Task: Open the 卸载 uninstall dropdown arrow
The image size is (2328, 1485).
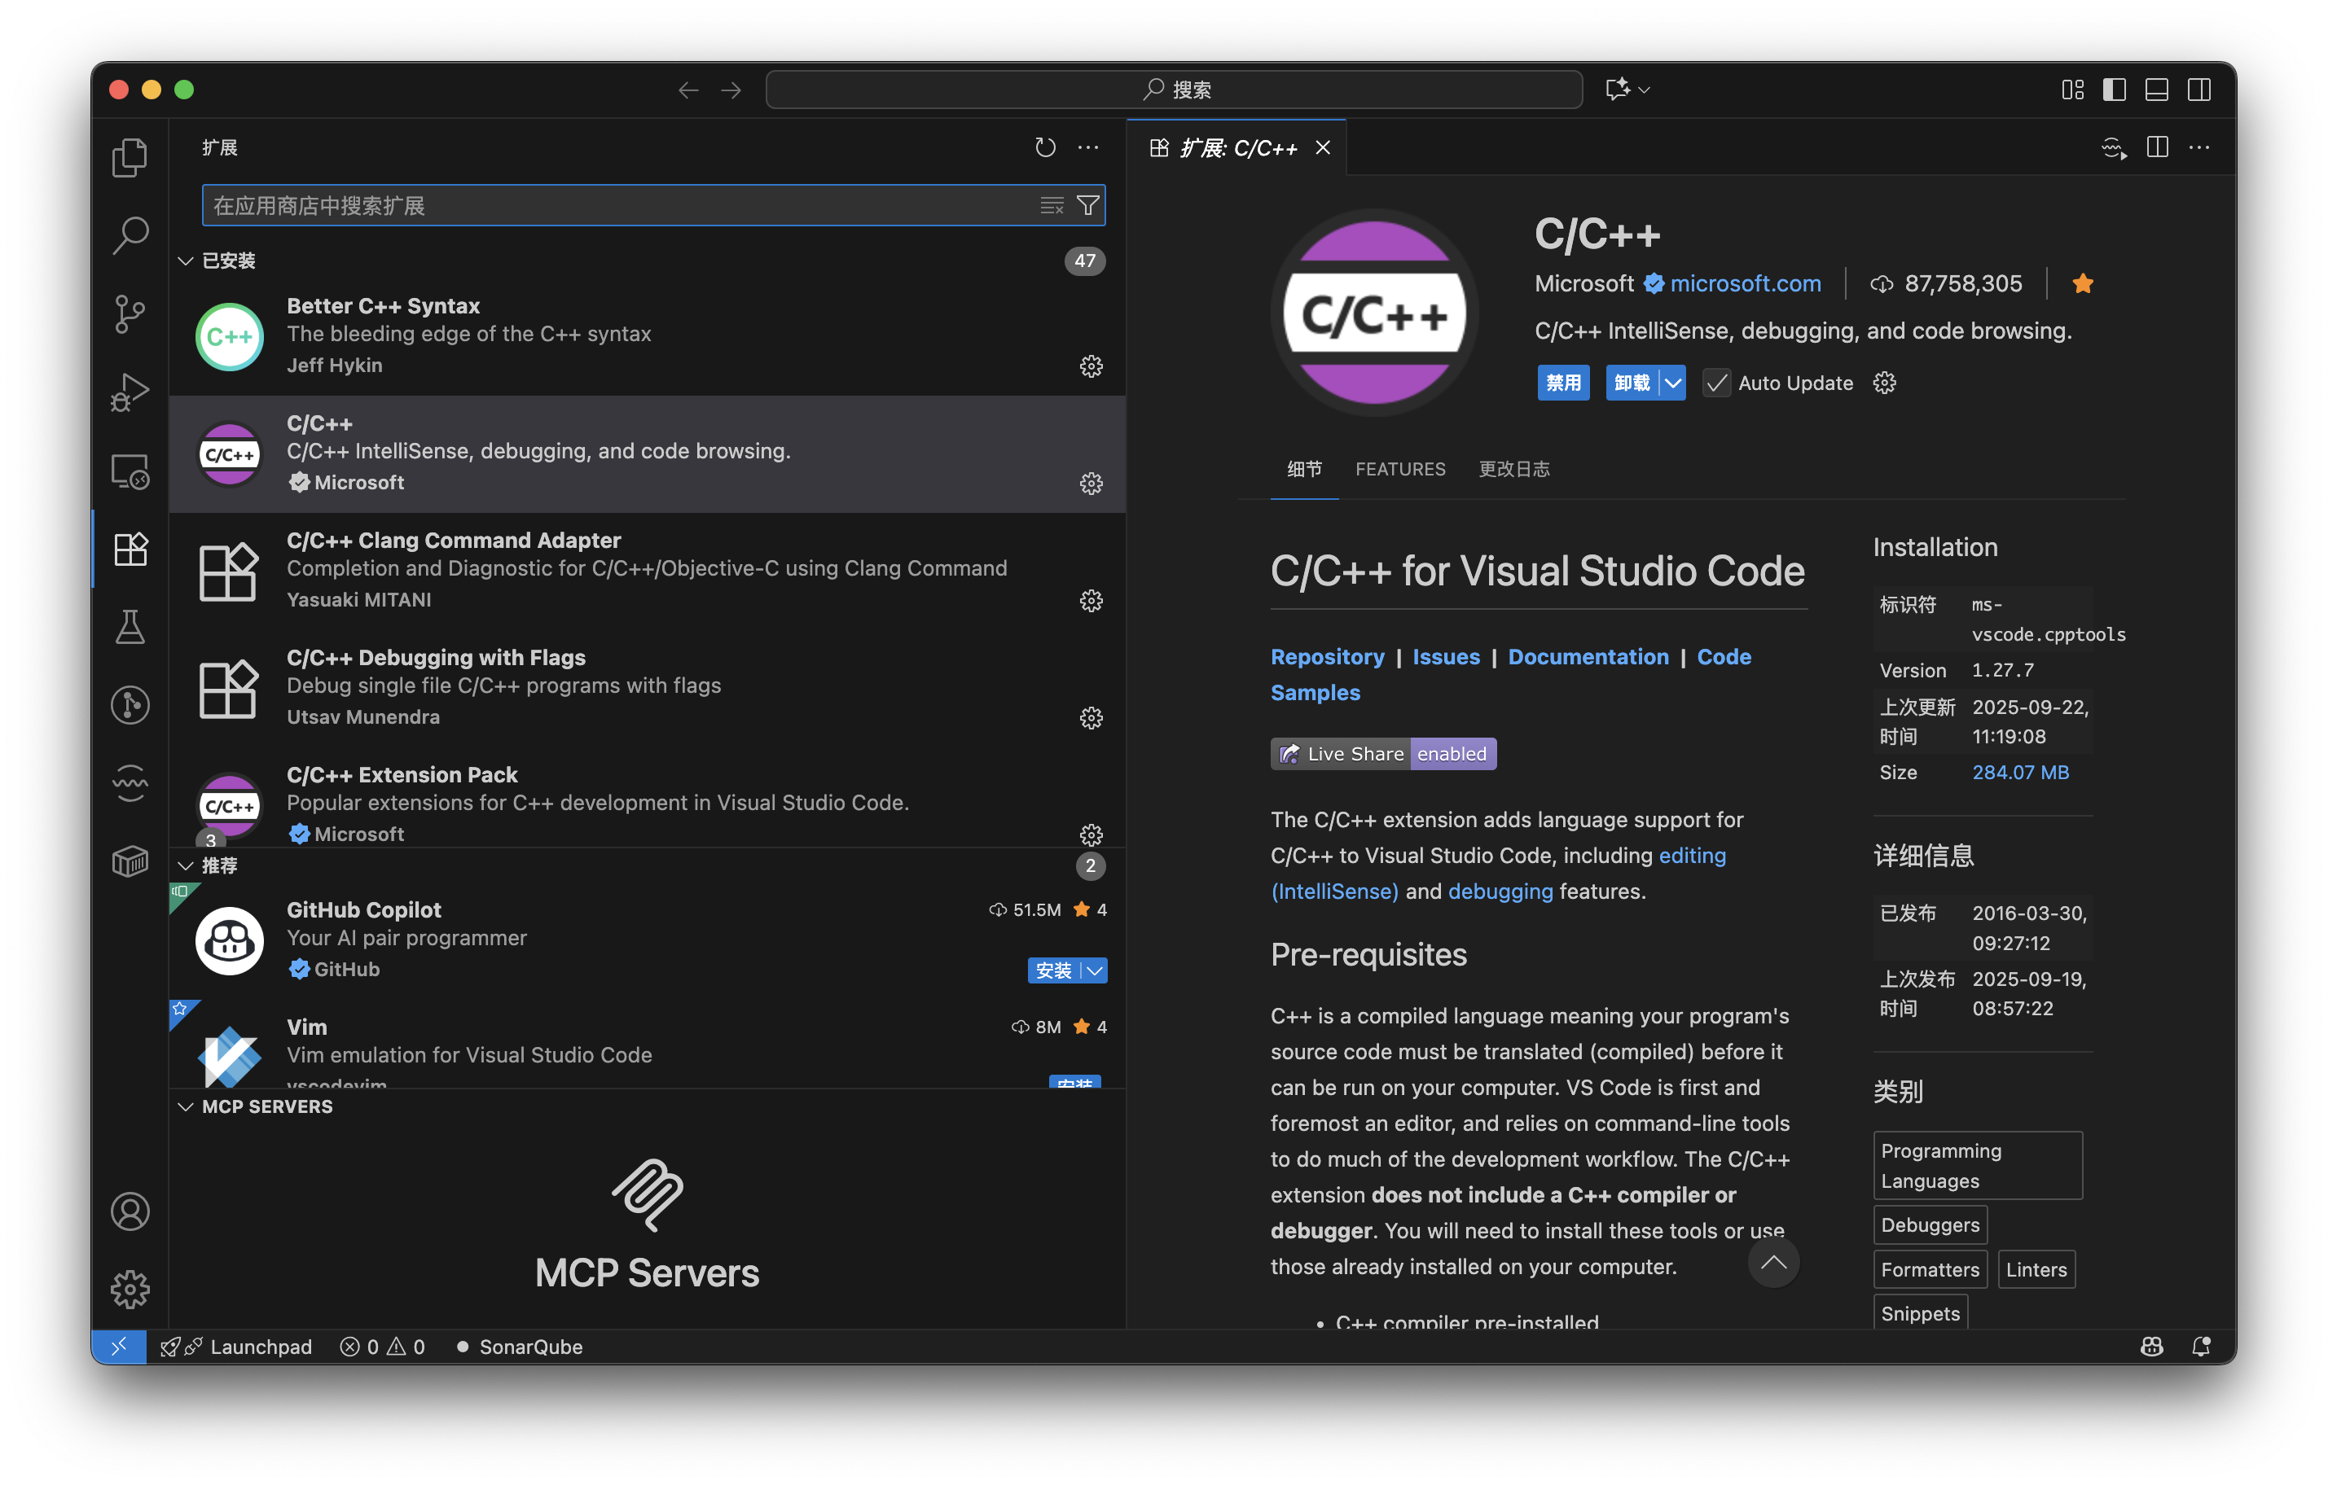Action: (1672, 383)
